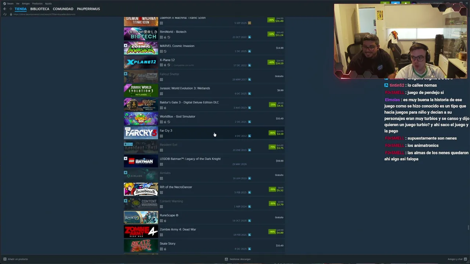Open Gestionar descargas

coord(238,259)
